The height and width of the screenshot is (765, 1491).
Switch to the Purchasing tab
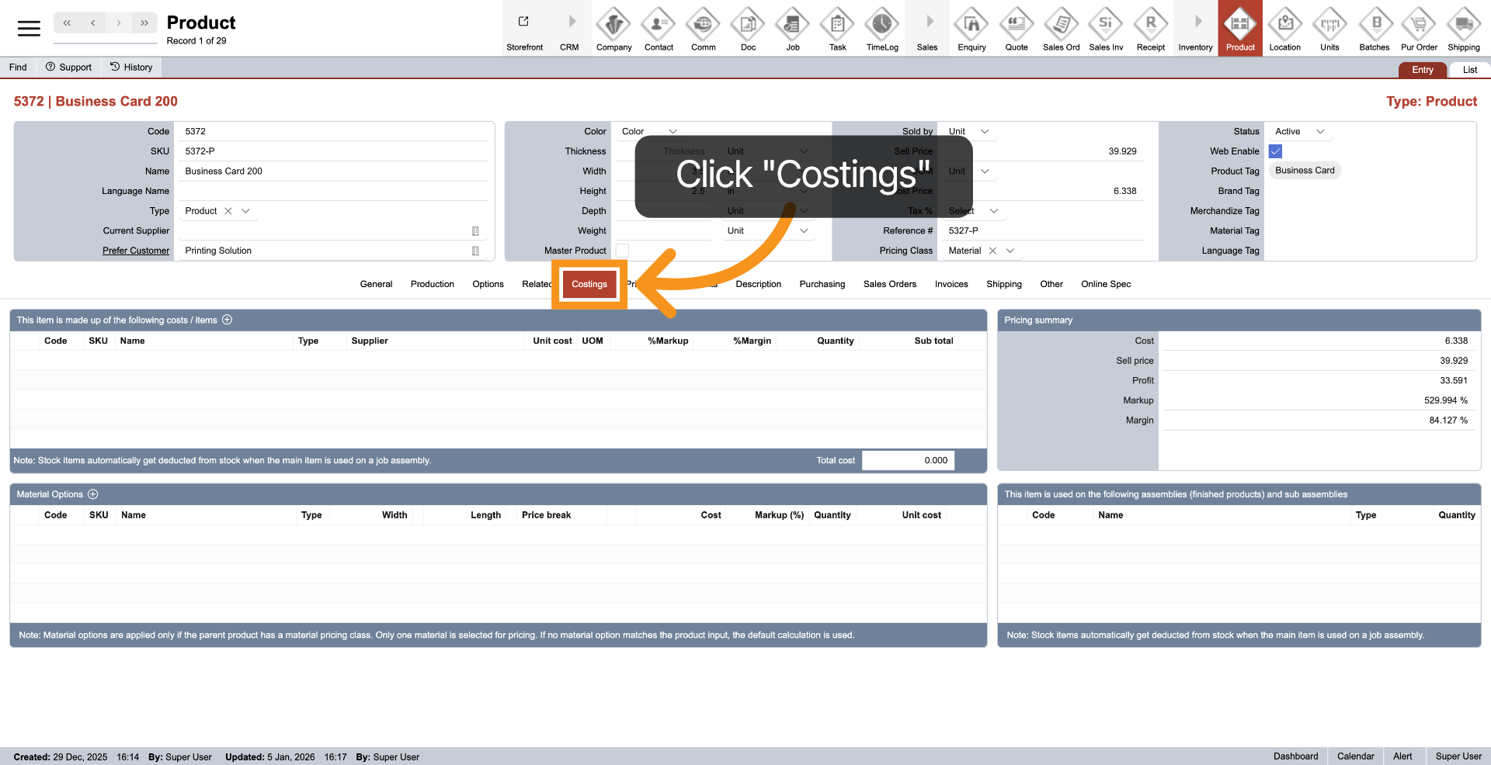[822, 284]
